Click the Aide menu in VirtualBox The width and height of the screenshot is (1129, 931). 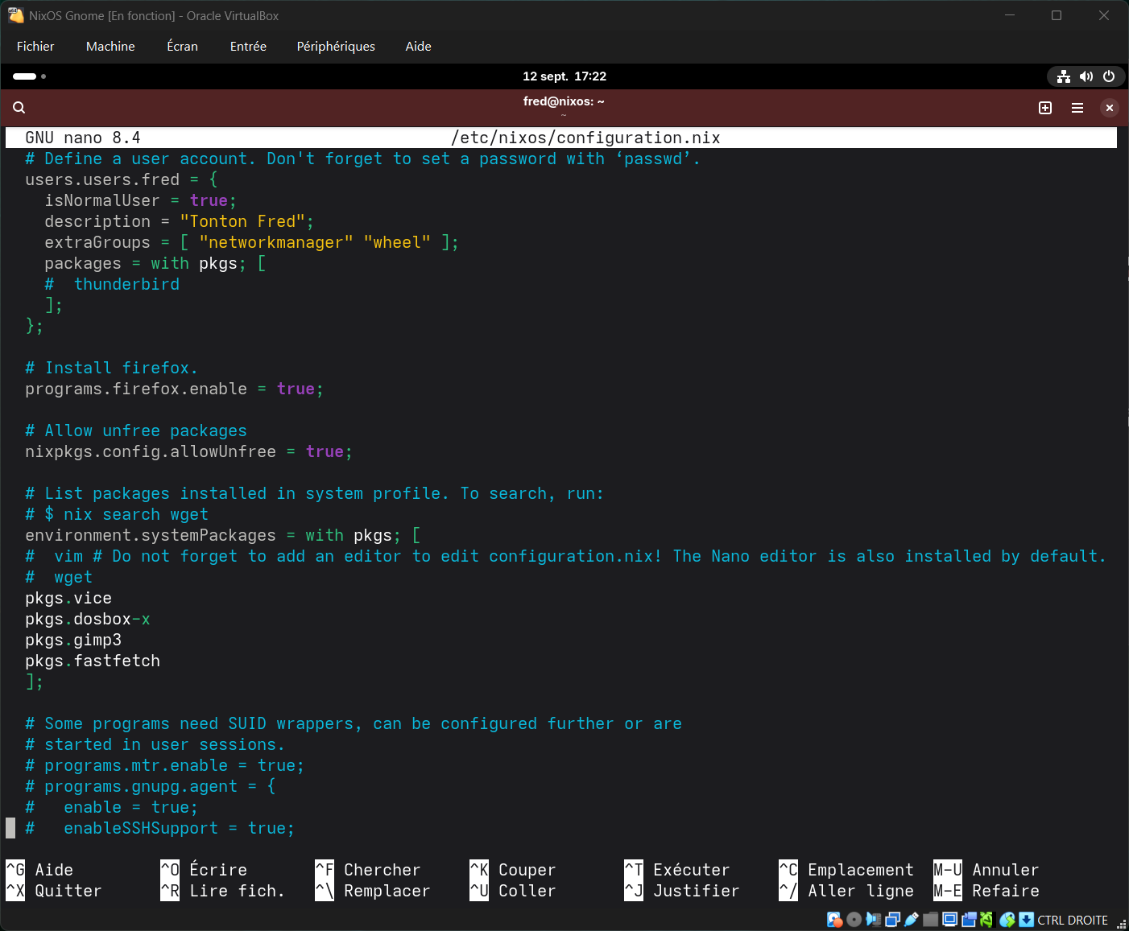click(418, 47)
